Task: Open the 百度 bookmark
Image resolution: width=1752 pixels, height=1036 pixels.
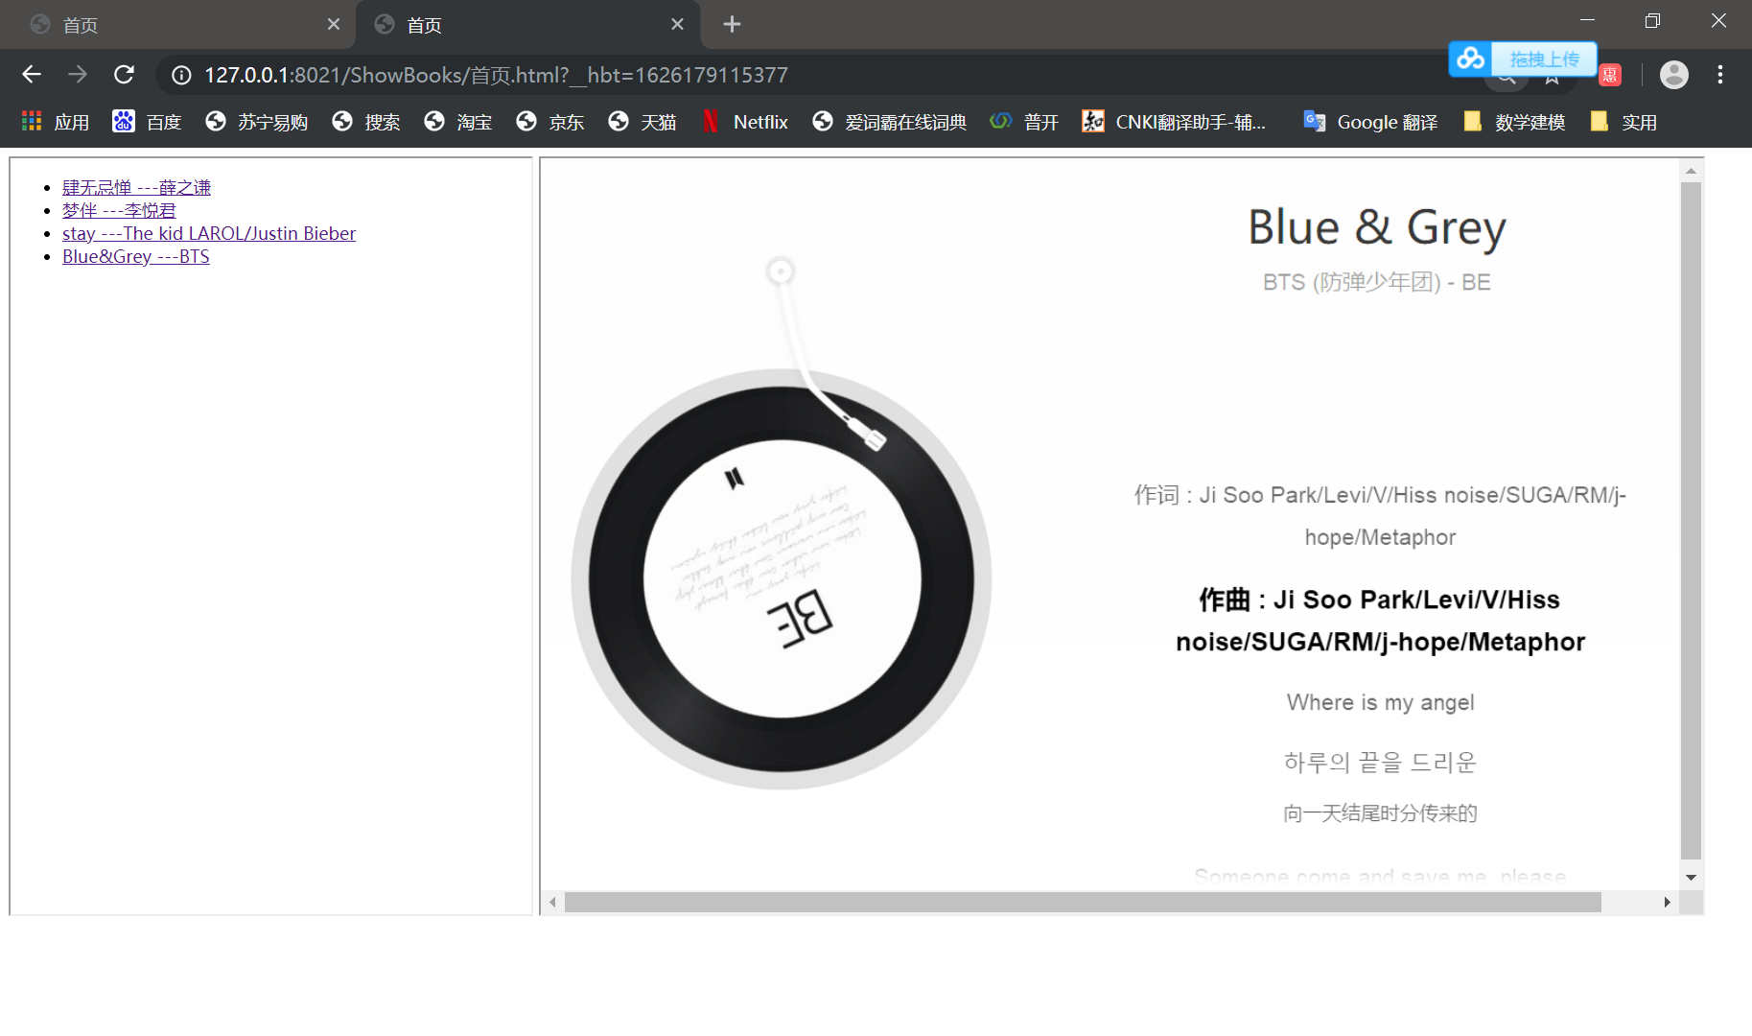Action: pos(147,122)
